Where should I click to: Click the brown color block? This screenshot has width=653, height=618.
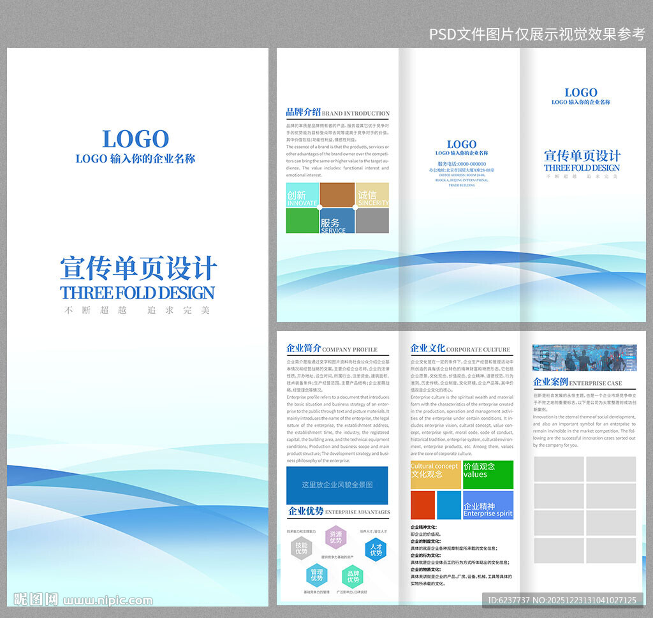(337, 195)
